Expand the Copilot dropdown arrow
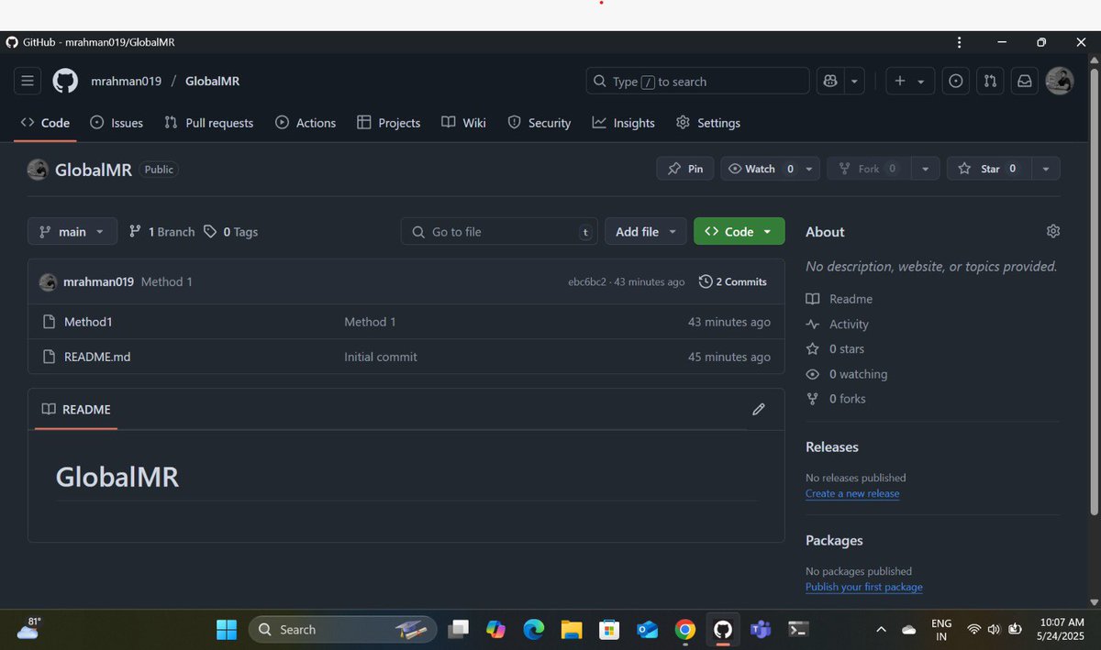The height and width of the screenshot is (650, 1101). click(x=854, y=81)
